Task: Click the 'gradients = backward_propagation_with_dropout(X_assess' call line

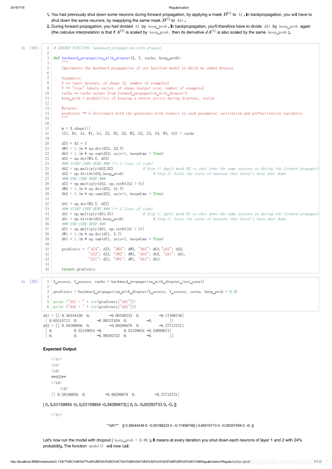Action: [x=145, y=292]
